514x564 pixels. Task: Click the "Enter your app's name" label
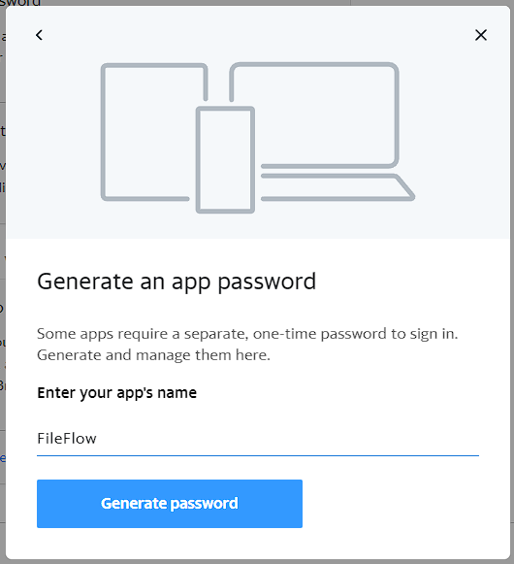(x=116, y=393)
